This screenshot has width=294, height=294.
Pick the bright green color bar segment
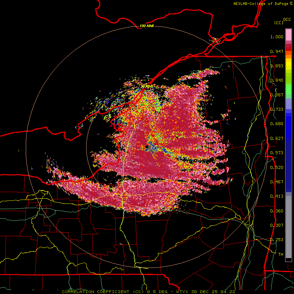[x=288, y=89]
